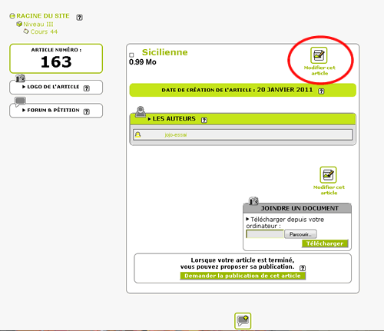This screenshot has height=331, width=384.
Task: Expand the 'Forum & pétition' section
Action: click(51, 110)
